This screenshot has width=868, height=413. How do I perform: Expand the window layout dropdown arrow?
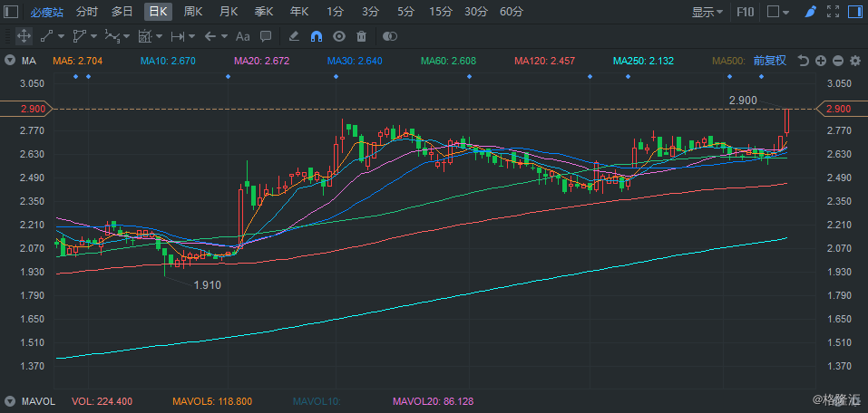coord(785,12)
